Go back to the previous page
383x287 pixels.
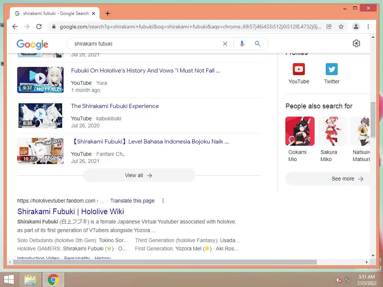point(15,27)
